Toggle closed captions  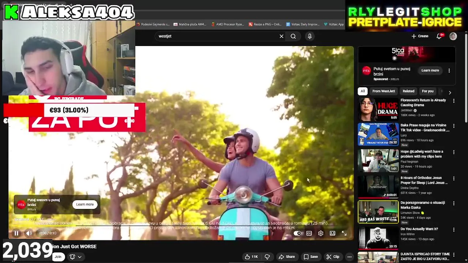point(309,233)
